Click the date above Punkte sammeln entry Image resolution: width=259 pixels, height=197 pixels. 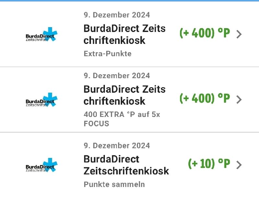[117, 146]
